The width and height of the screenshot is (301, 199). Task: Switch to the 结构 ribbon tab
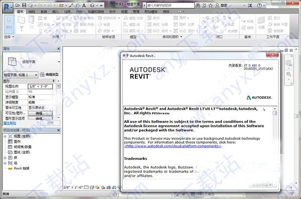pos(32,12)
